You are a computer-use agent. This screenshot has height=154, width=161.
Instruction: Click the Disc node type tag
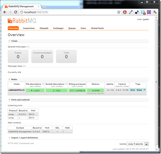[x=133, y=90]
